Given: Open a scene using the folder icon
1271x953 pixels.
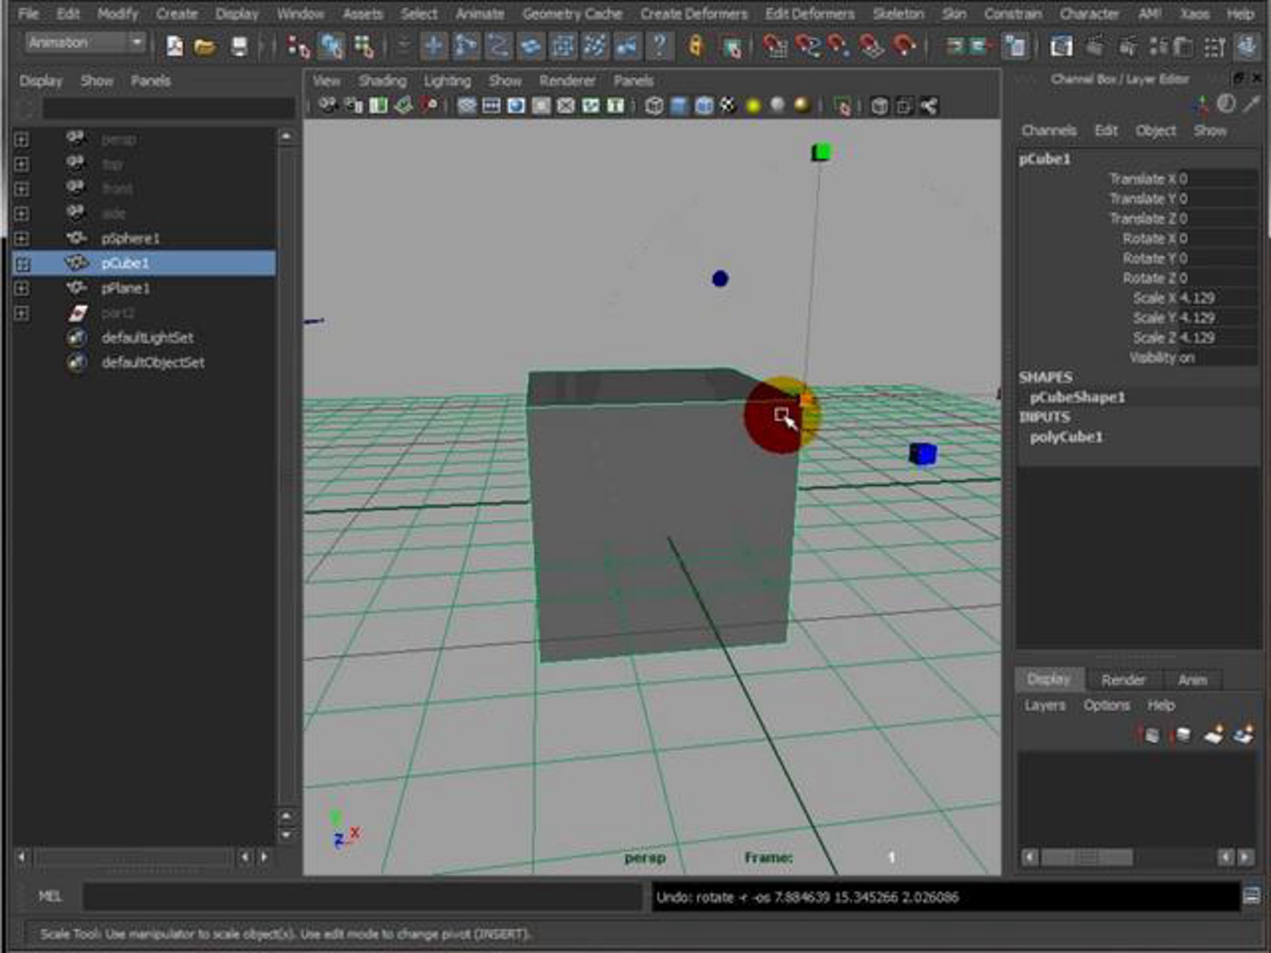Looking at the screenshot, I should point(205,46).
